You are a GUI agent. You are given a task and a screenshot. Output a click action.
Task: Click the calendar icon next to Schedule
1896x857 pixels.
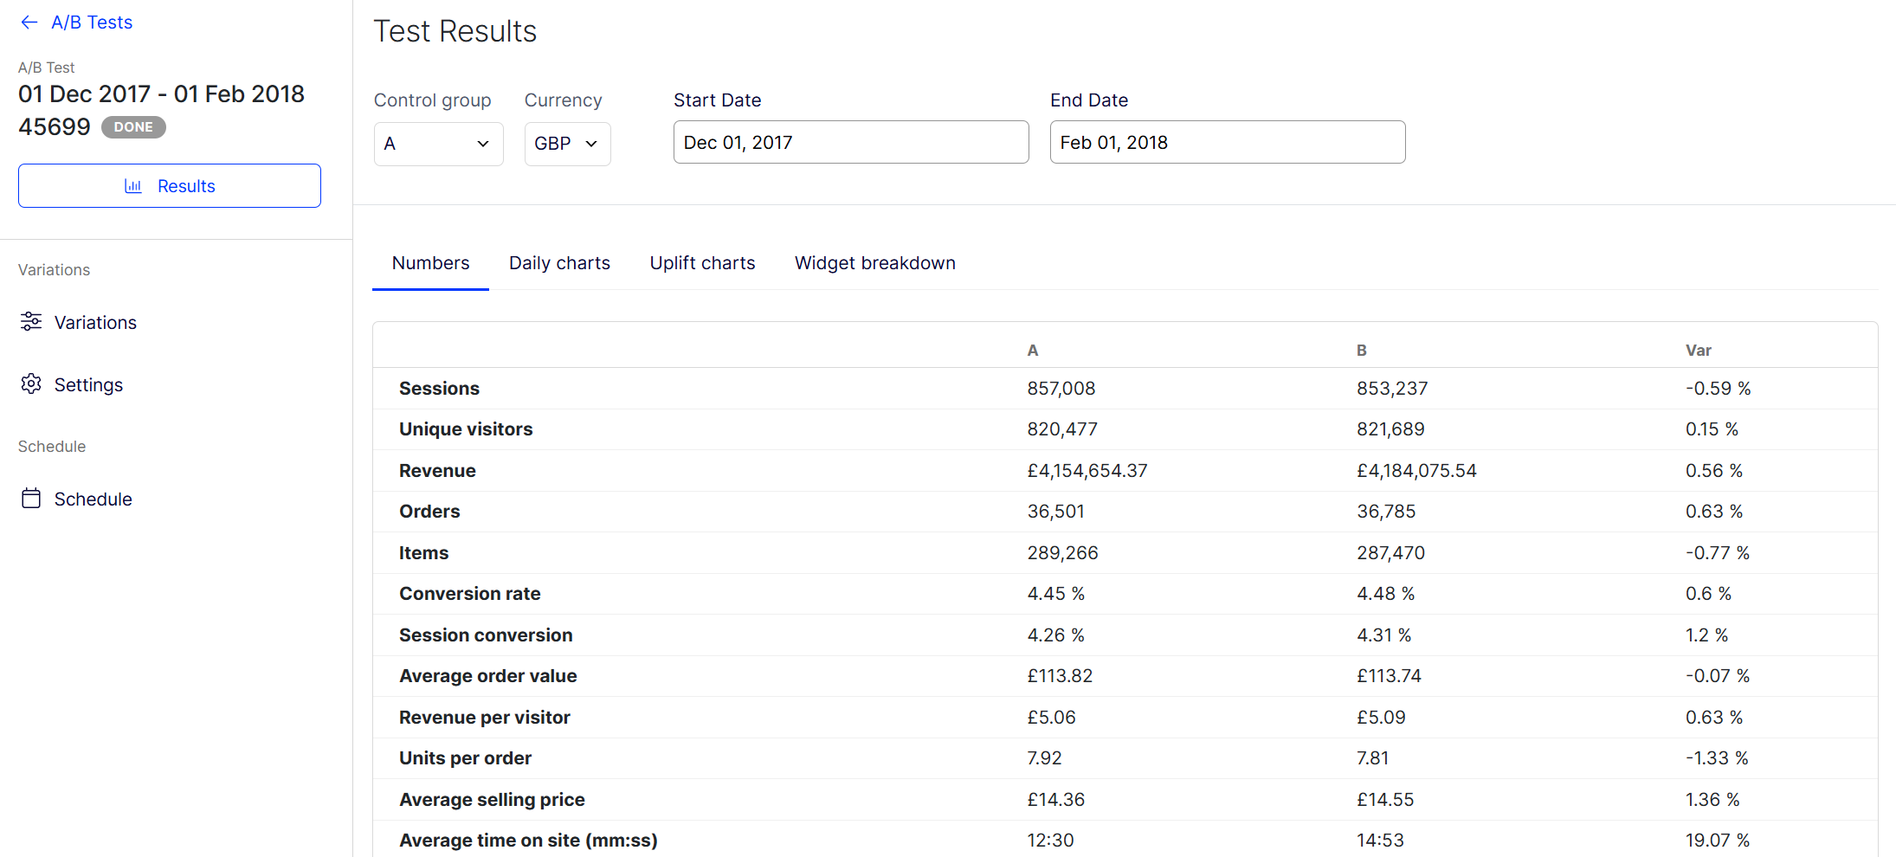[31, 499]
